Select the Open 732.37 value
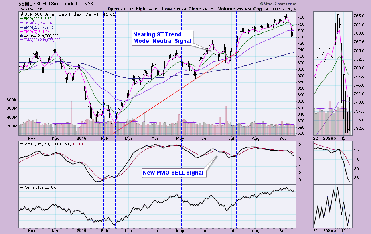371x234 pixels. (x=120, y=9)
